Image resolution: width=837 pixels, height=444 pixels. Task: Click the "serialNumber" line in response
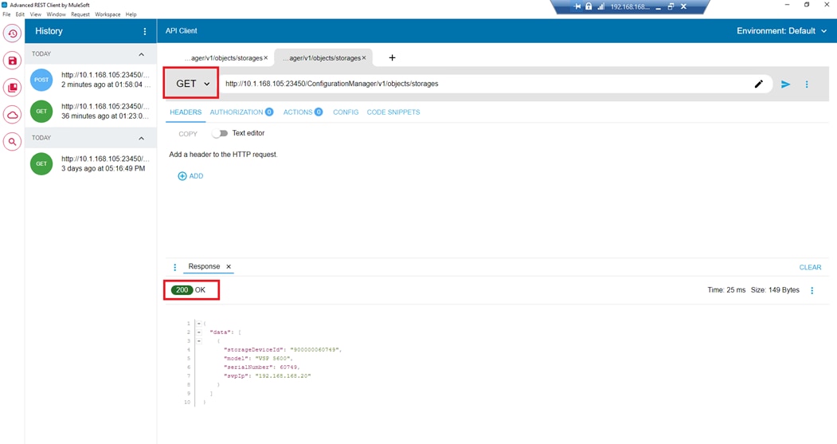tap(261, 367)
